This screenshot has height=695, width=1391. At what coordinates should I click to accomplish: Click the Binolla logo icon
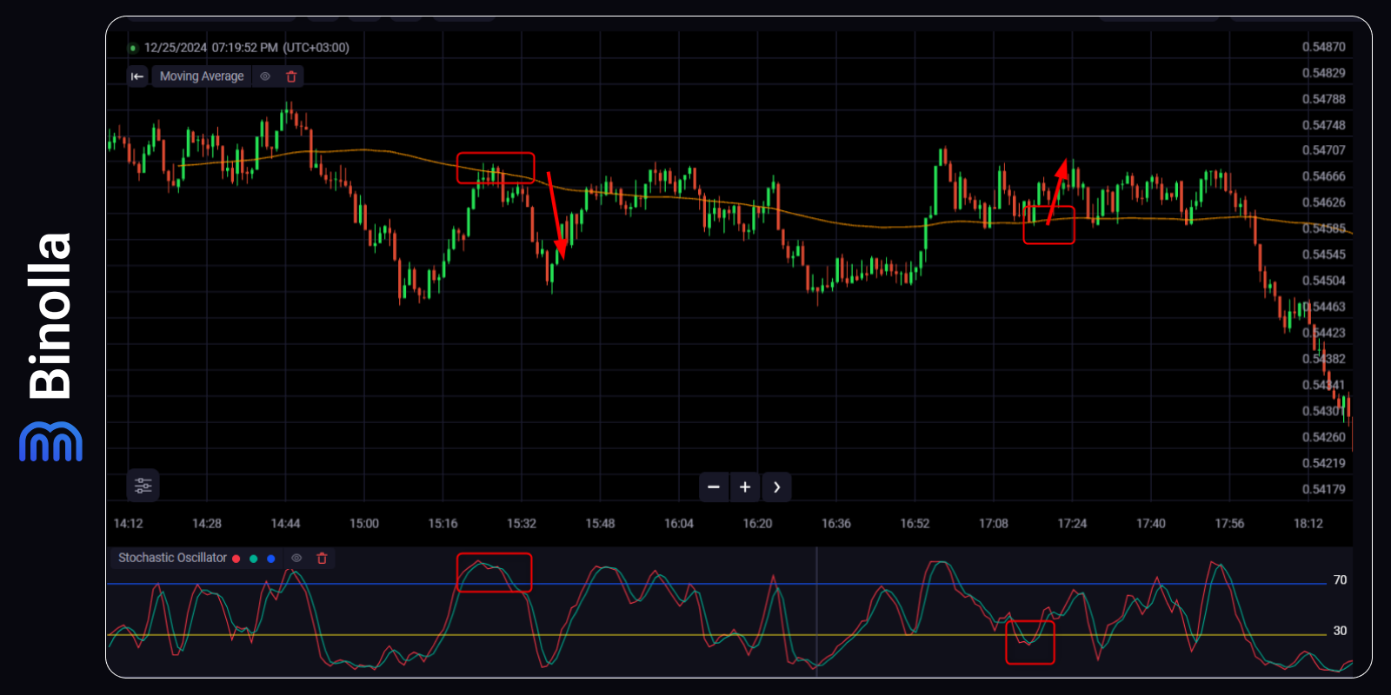click(50, 441)
